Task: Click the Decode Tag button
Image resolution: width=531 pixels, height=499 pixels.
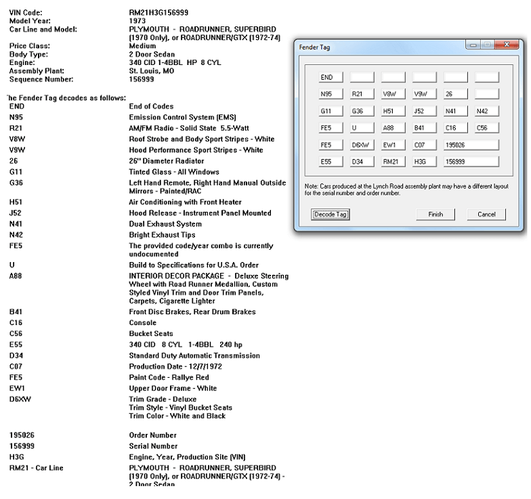Action: [x=330, y=215]
